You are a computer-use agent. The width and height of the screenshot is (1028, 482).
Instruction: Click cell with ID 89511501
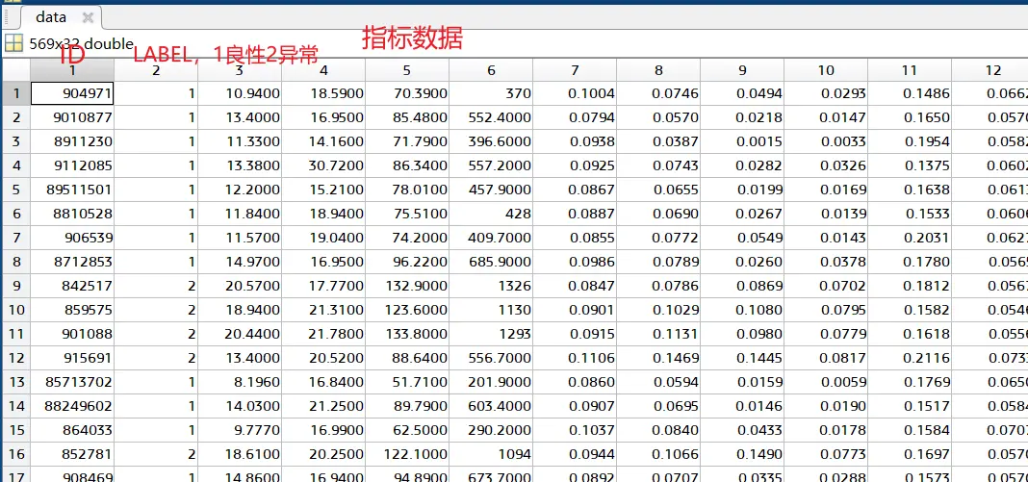(72, 190)
